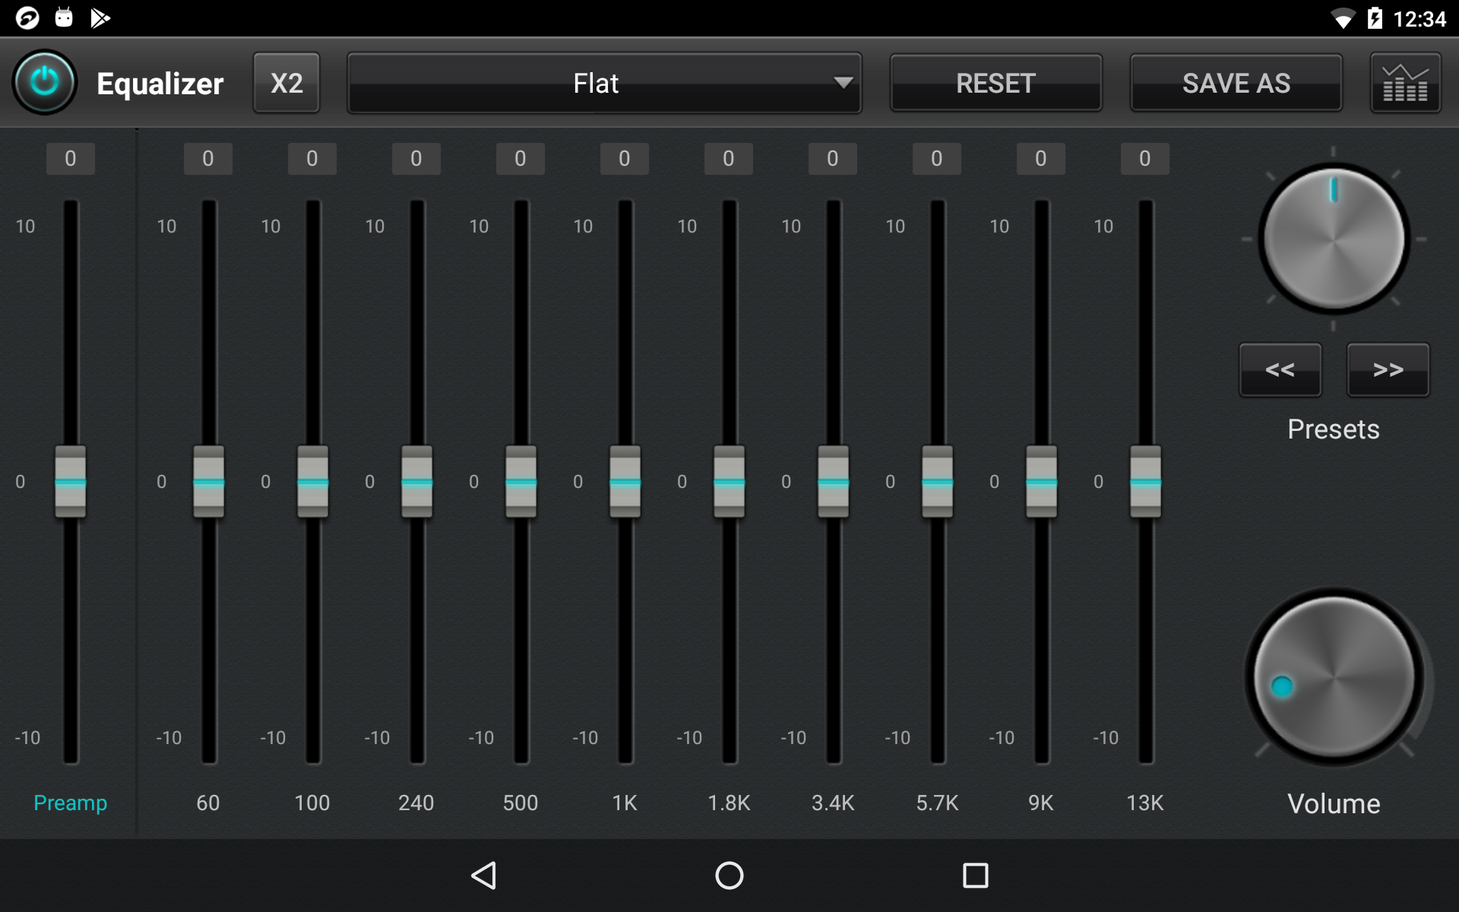1459x912 pixels.
Task: Click the 1K band slider handle
Action: 625,482
